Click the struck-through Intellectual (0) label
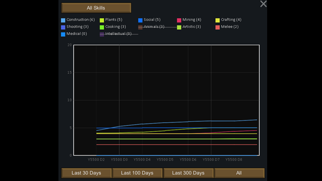This screenshot has height=181, width=322. 118,34
